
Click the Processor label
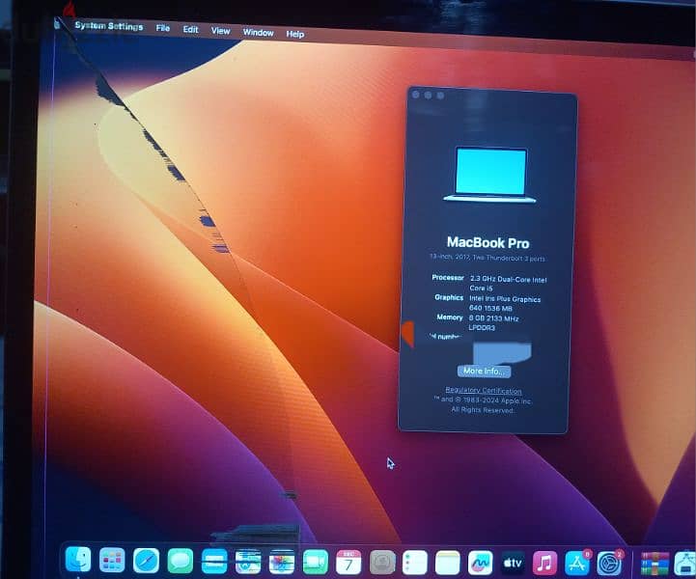coord(448,277)
